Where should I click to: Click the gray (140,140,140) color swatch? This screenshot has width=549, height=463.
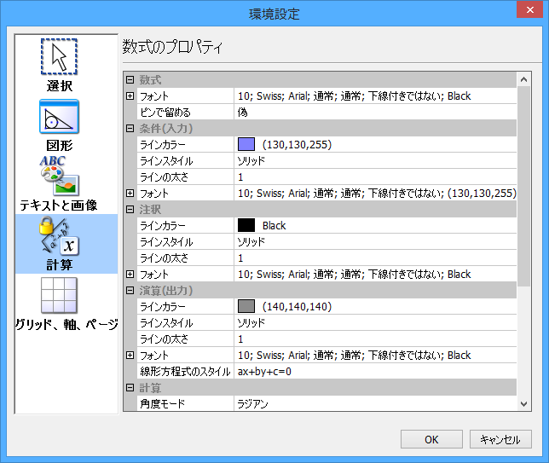(246, 307)
